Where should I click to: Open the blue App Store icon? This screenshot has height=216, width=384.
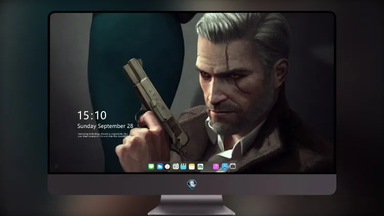[225, 166]
